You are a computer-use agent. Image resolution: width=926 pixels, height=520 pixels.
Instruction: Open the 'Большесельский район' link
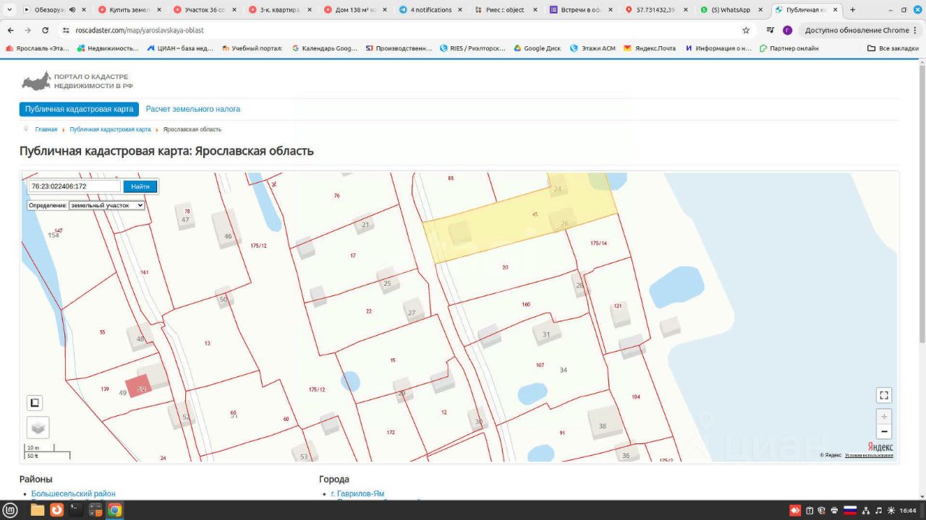pos(73,494)
